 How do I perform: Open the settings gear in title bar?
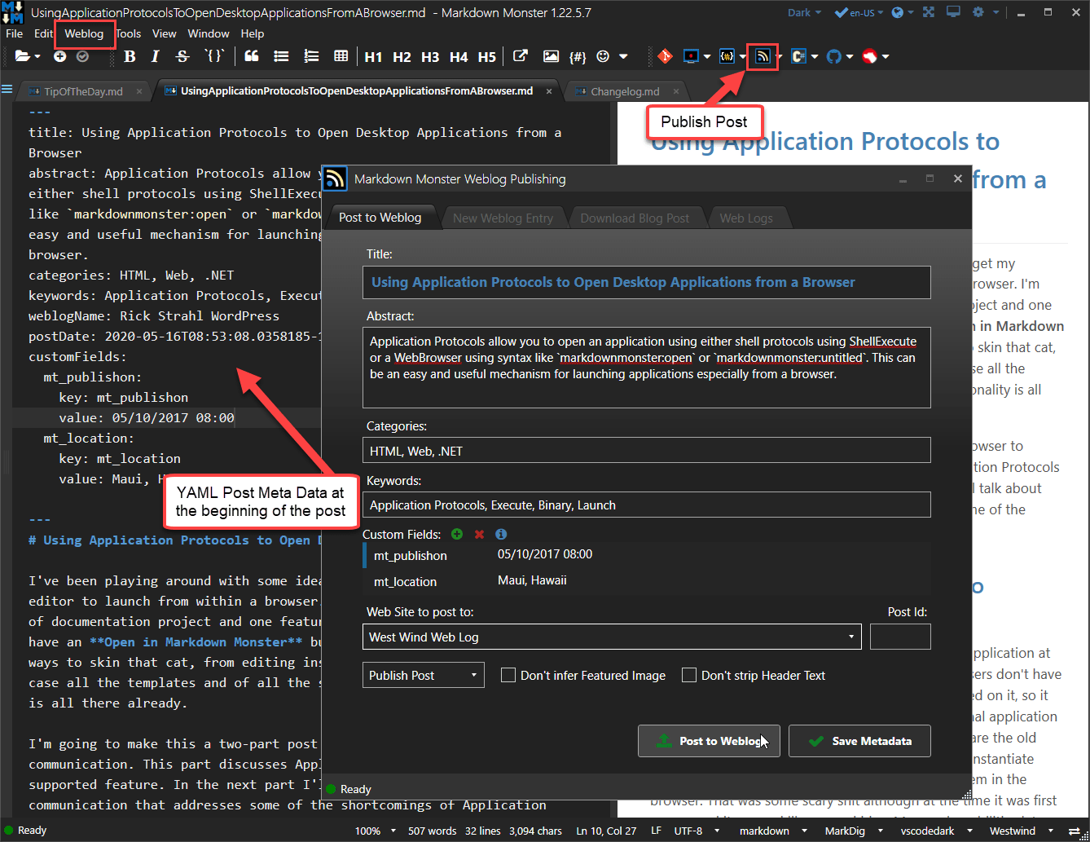pyautogui.click(x=978, y=12)
